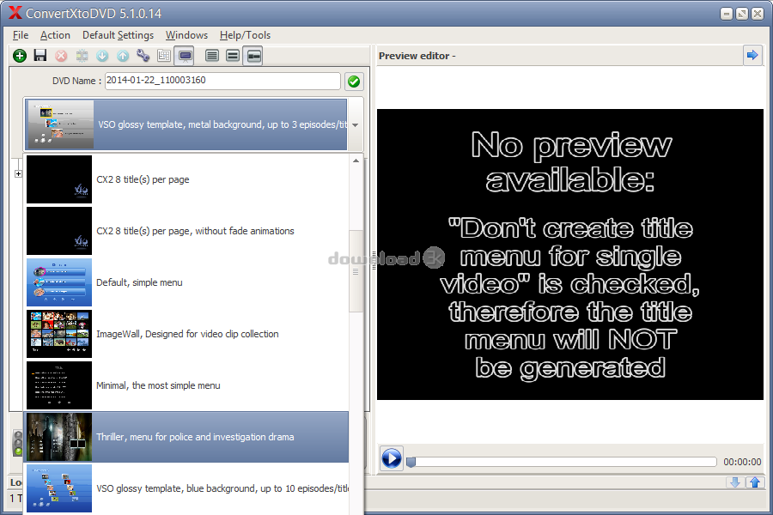Click the Default simple menu thumbnail
The image size is (773, 515).
coord(59,282)
